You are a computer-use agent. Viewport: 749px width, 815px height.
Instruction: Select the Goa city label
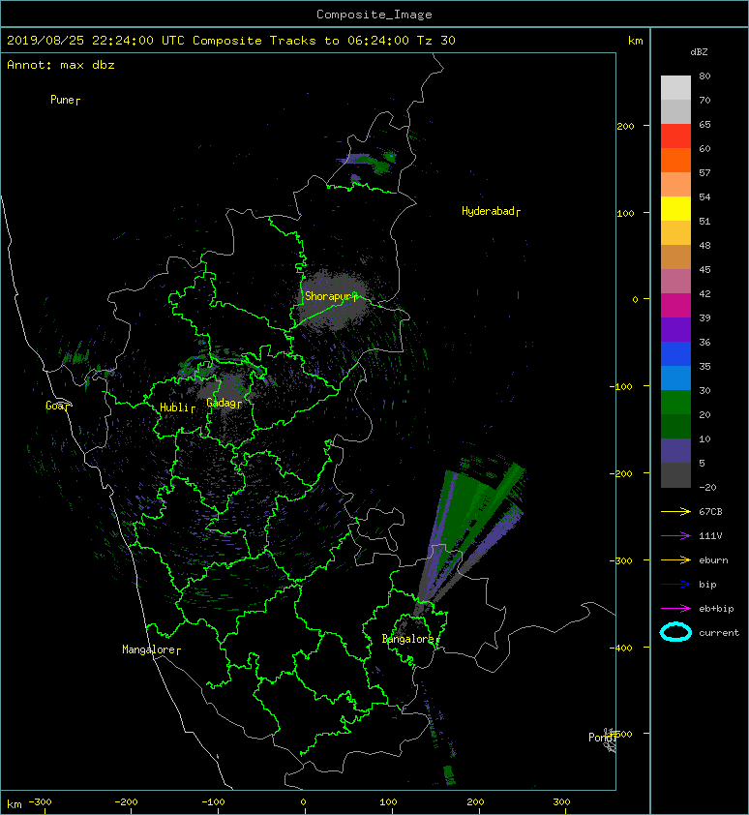click(x=57, y=406)
